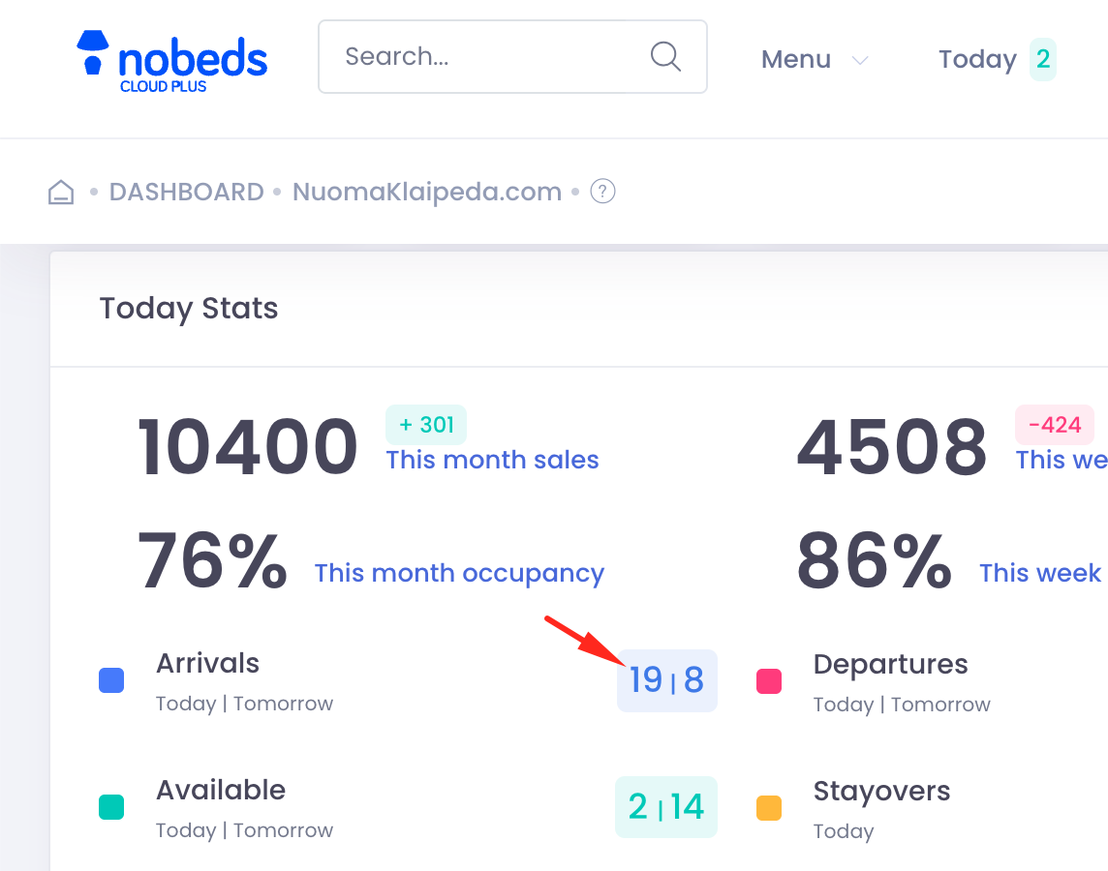Expand details on the Arrivals 19|8 counter

[x=667, y=680]
